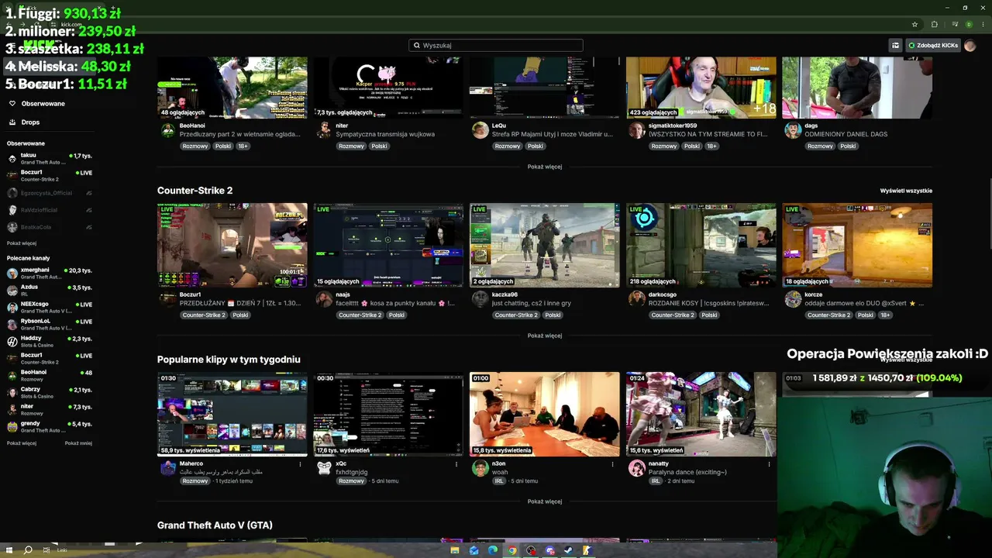Viewport: 992px width, 558px height.
Task: Open File Explorer from the taskbar
Action: tap(455, 550)
